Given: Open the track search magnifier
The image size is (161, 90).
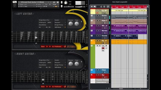Looking at the screenshot, I should click(108, 7).
